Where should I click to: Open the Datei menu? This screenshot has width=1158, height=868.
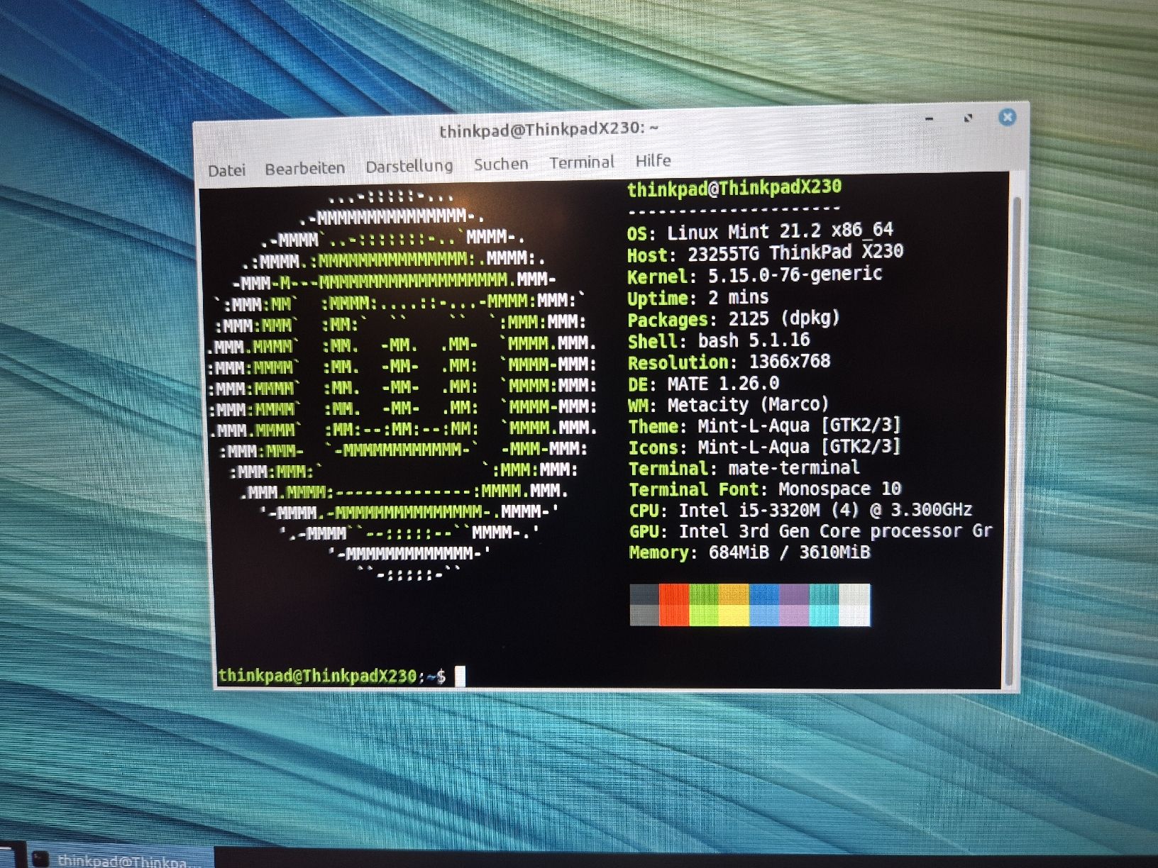(x=227, y=170)
